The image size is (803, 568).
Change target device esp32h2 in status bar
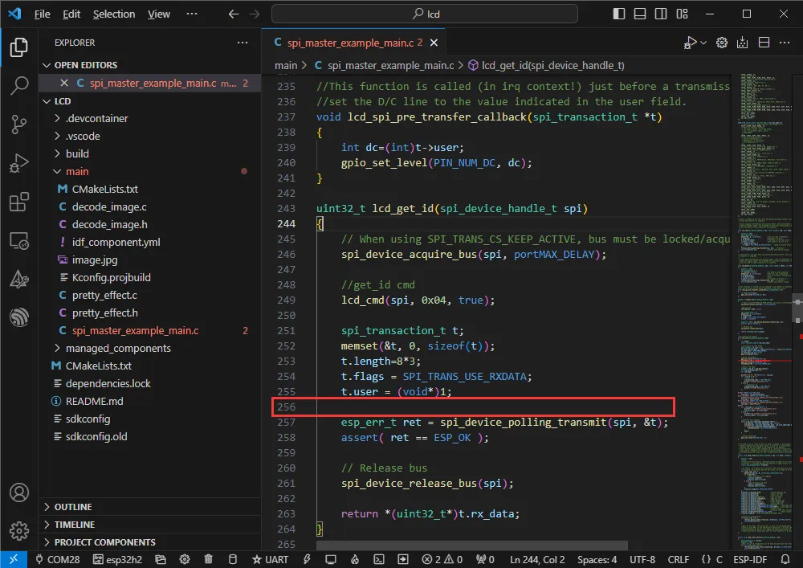pyautogui.click(x=117, y=559)
